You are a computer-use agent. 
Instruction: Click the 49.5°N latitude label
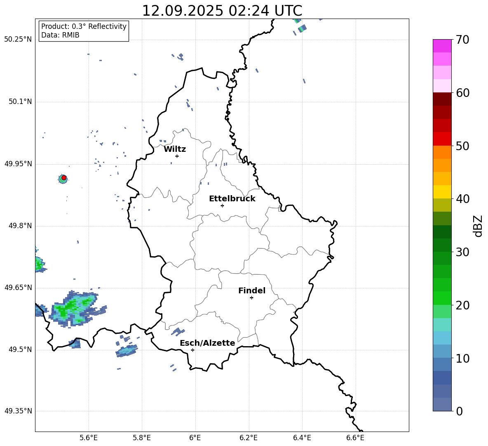point(20,349)
